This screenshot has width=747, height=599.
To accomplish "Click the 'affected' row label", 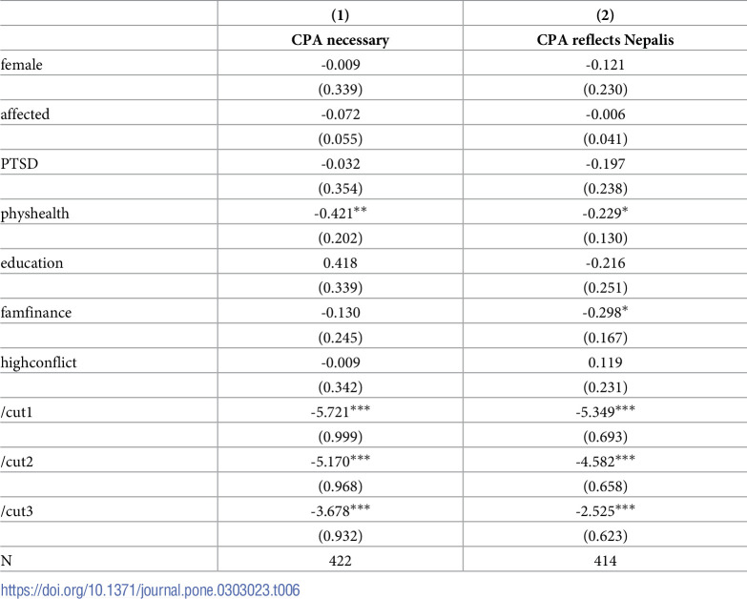I will [x=25, y=114].
